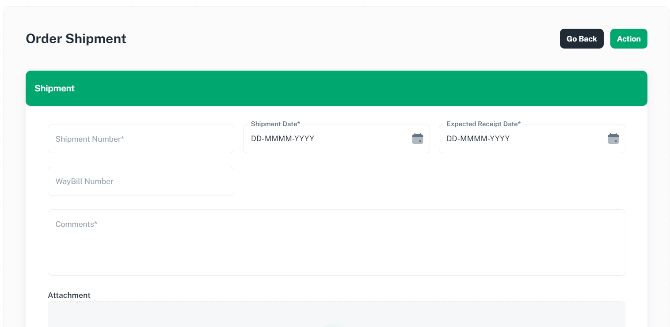This screenshot has height=327, width=670.
Task: Open the Shipment Date calendar picker icon
Action: pyautogui.click(x=417, y=139)
